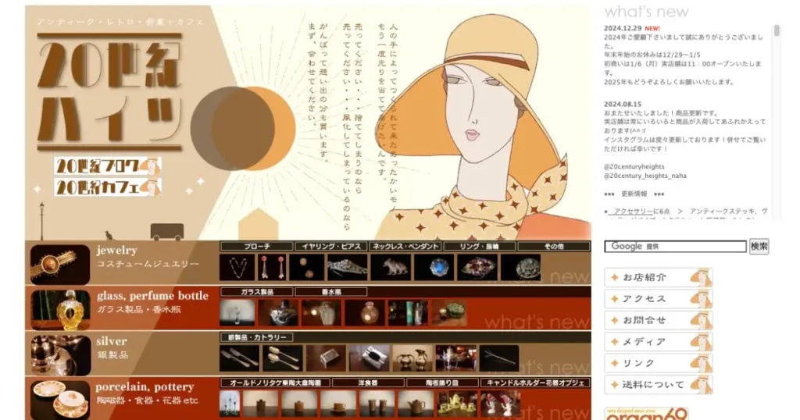This screenshot has width=800, height=420.
Task: Open the silver tea service thumbnail
Action: [456, 358]
